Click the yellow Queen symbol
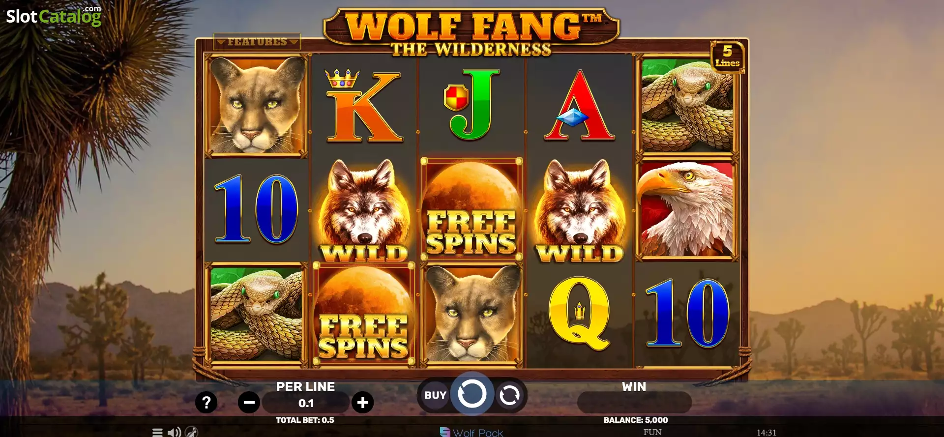 579,314
